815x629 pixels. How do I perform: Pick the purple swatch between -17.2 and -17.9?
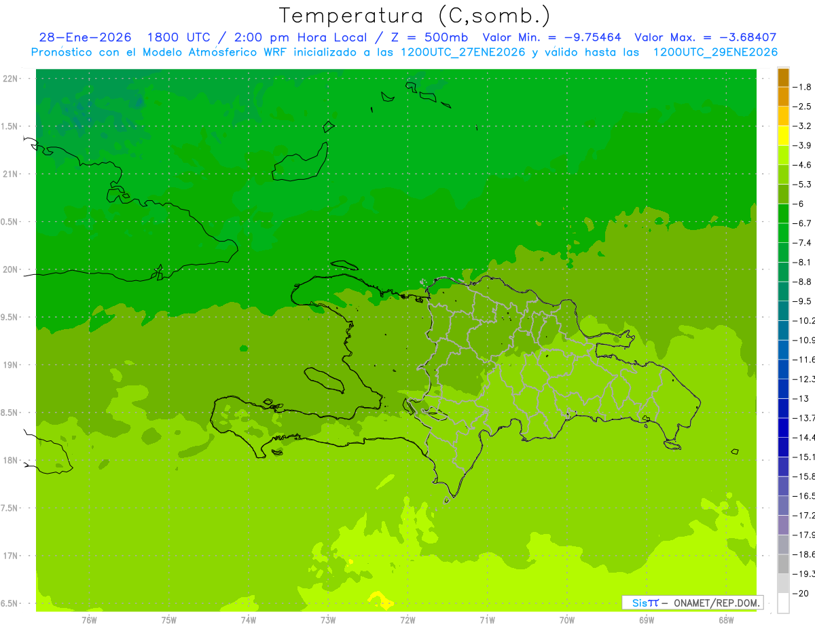point(783,525)
